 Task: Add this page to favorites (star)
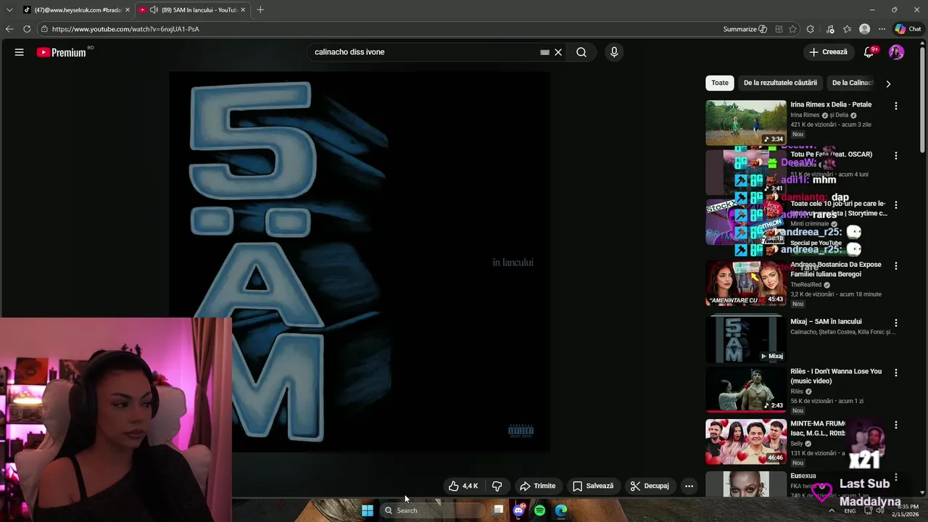pyautogui.click(x=792, y=29)
